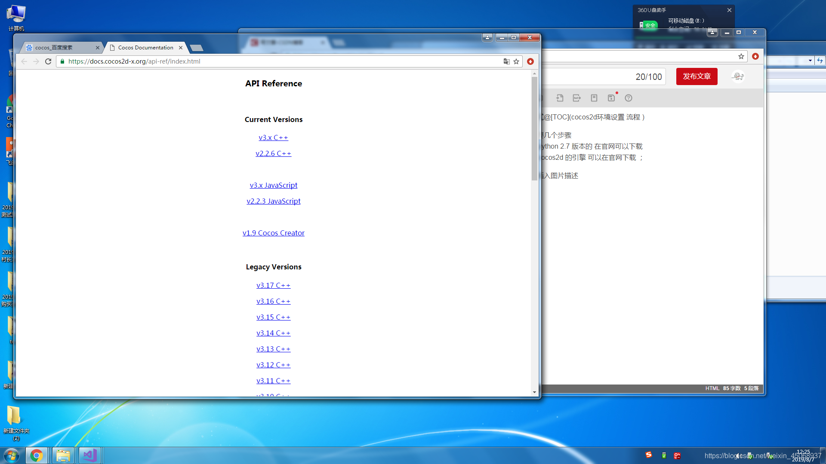
Task: Select the Cocos Documentation tab
Action: [x=145, y=48]
